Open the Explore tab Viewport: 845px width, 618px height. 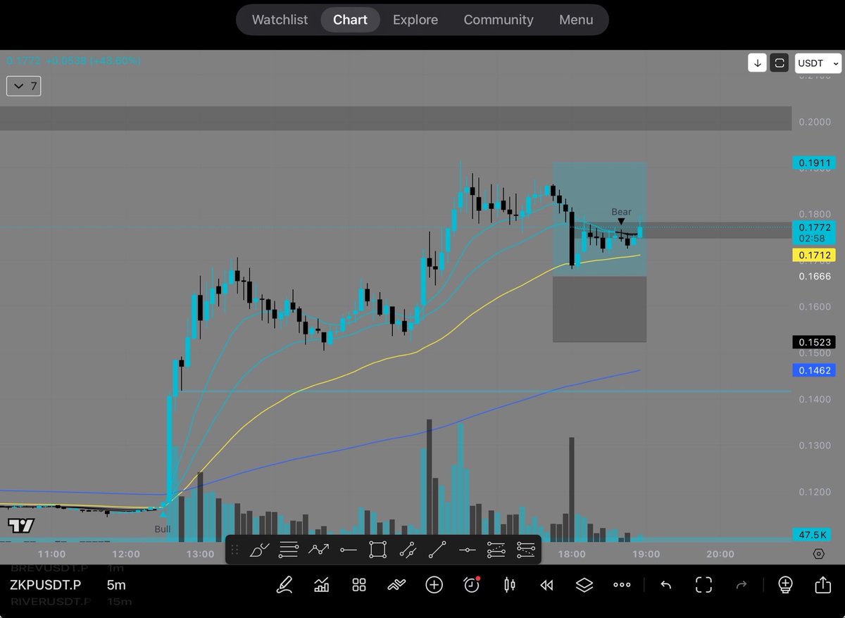coord(415,20)
